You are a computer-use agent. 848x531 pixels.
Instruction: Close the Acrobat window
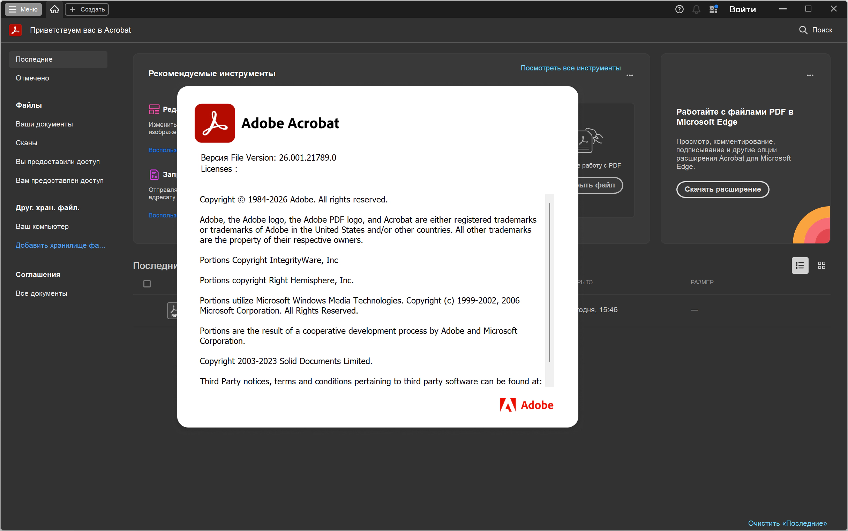pyautogui.click(x=834, y=9)
